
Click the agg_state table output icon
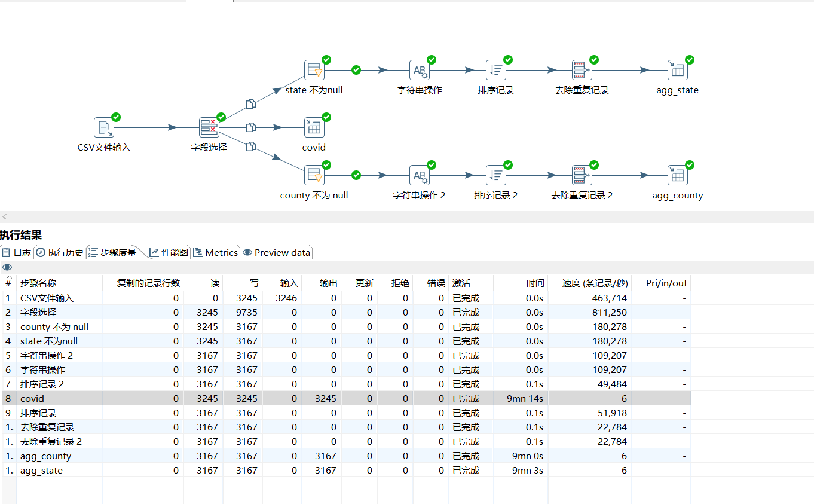[x=678, y=70]
